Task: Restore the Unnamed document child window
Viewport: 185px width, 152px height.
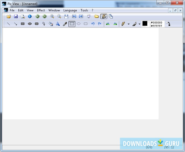Action: [x=175, y=11]
